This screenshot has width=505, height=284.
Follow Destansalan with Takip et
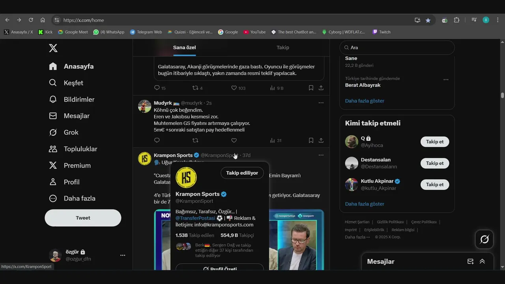coord(435,163)
